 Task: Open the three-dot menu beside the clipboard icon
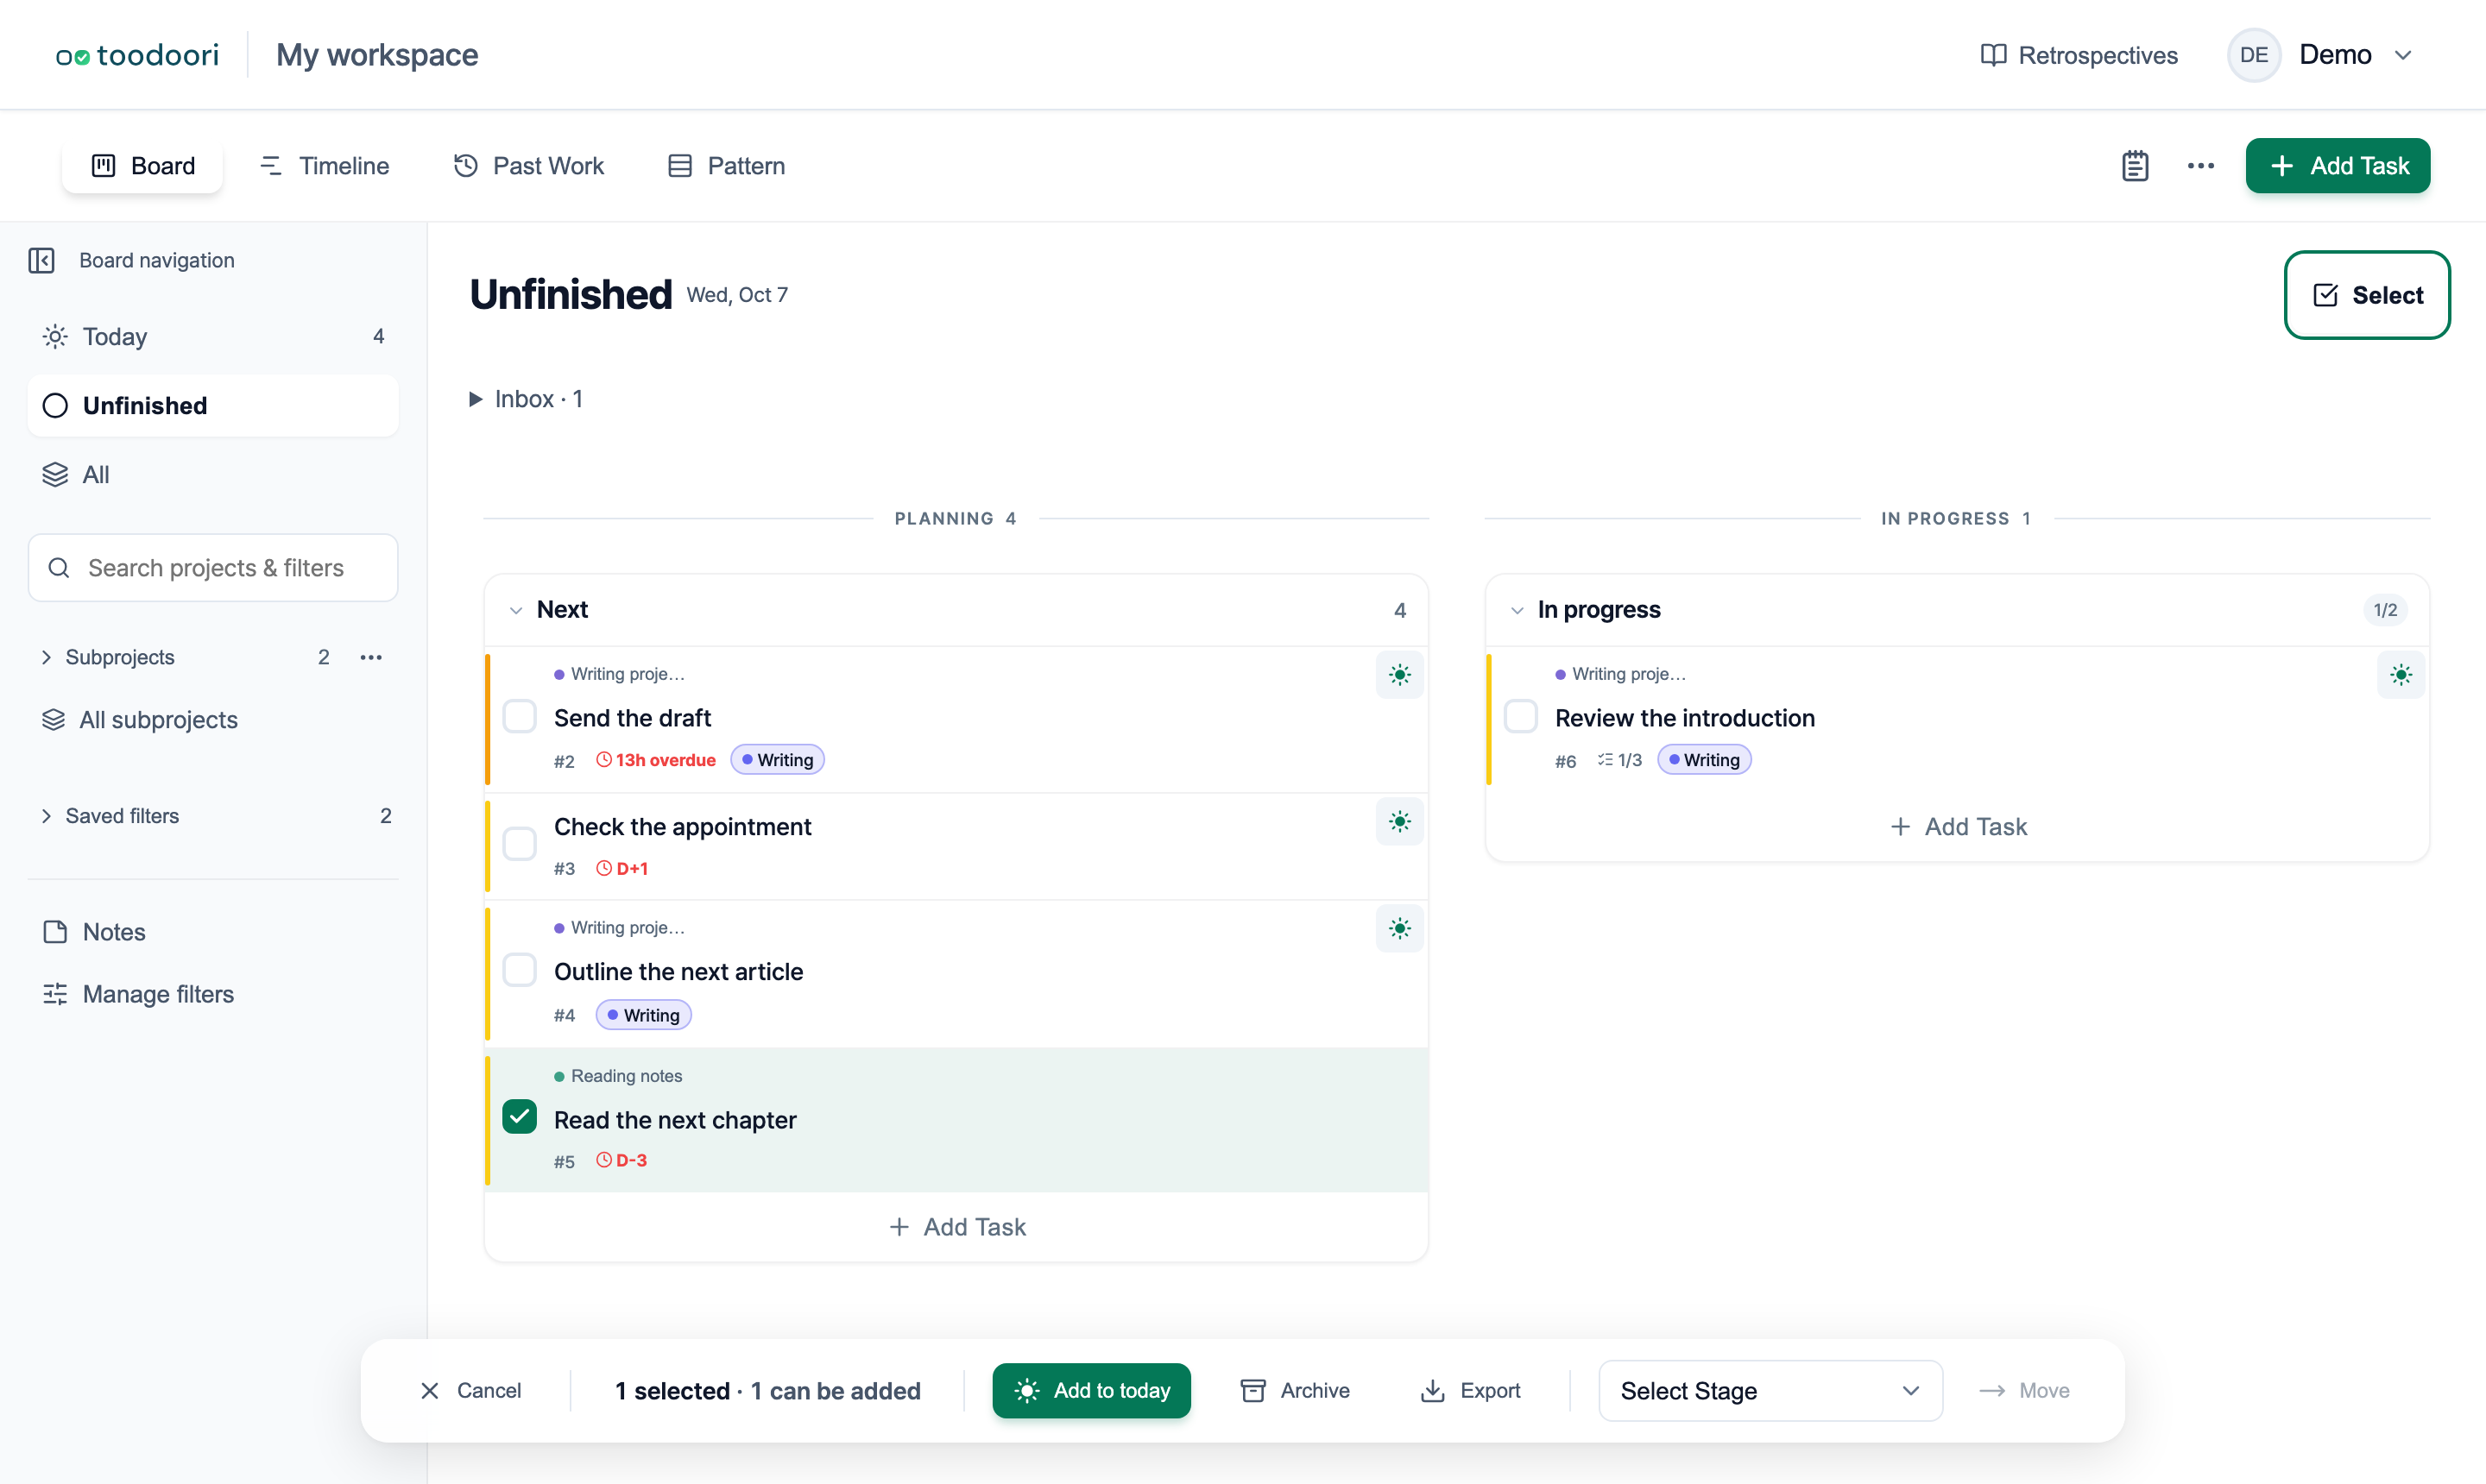(2201, 166)
